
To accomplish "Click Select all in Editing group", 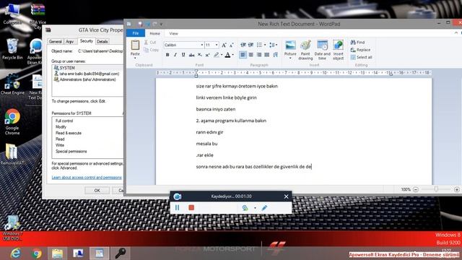I will tap(361, 57).
